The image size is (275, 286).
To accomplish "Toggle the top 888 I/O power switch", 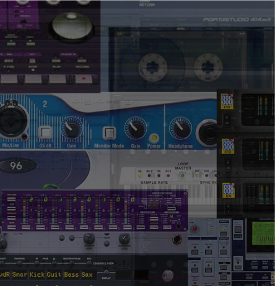I will (227, 119).
